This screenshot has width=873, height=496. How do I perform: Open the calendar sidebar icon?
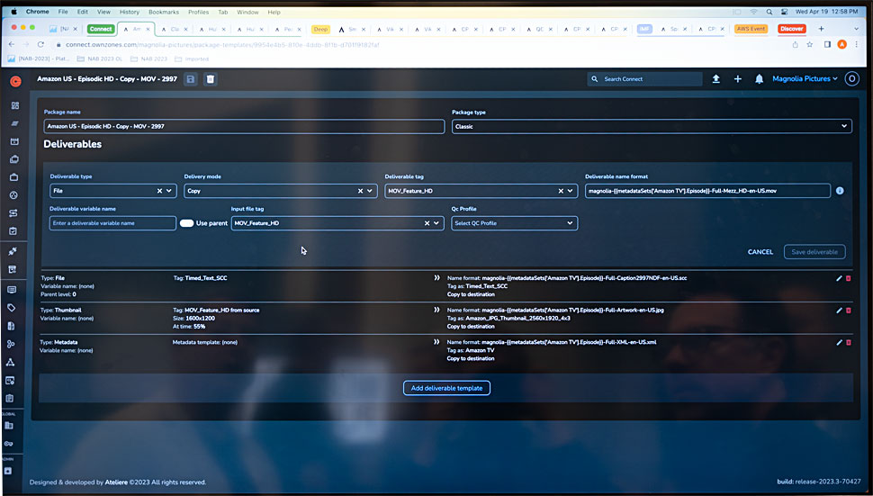[x=15, y=141]
